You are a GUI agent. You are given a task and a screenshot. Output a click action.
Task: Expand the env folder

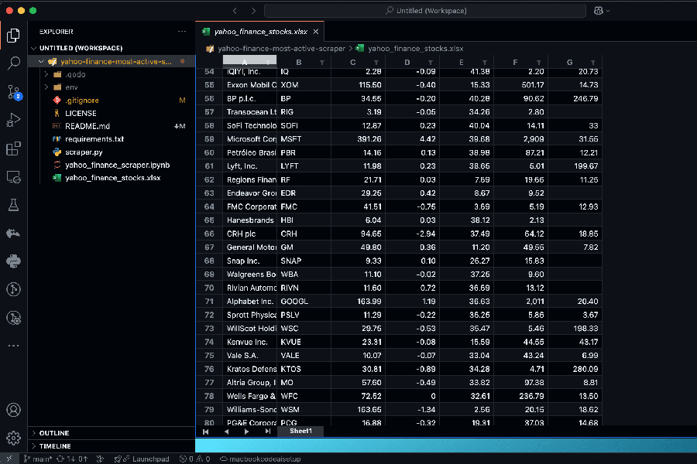click(46, 87)
